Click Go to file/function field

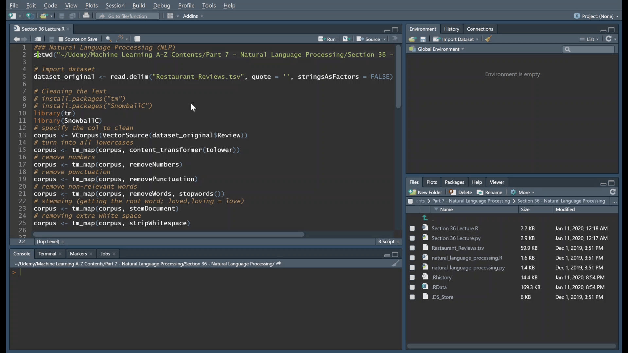(x=128, y=16)
